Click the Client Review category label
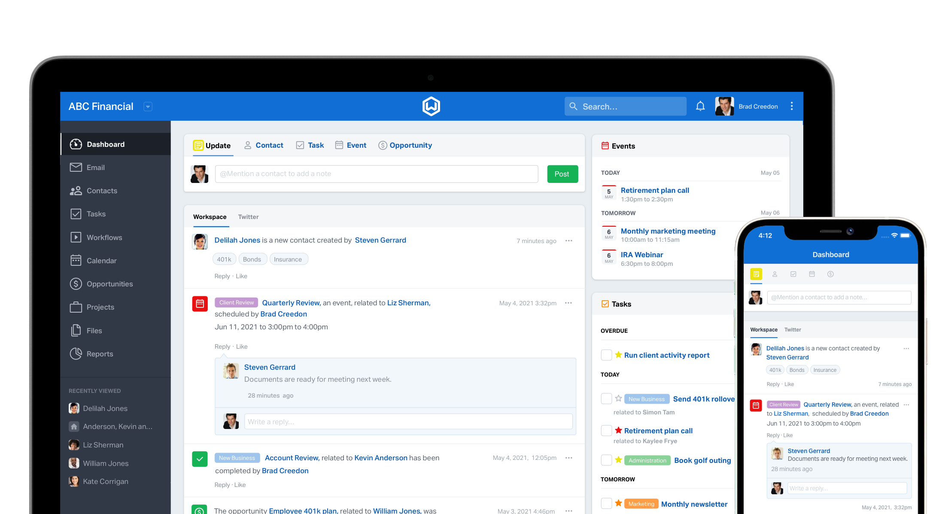 (x=237, y=303)
